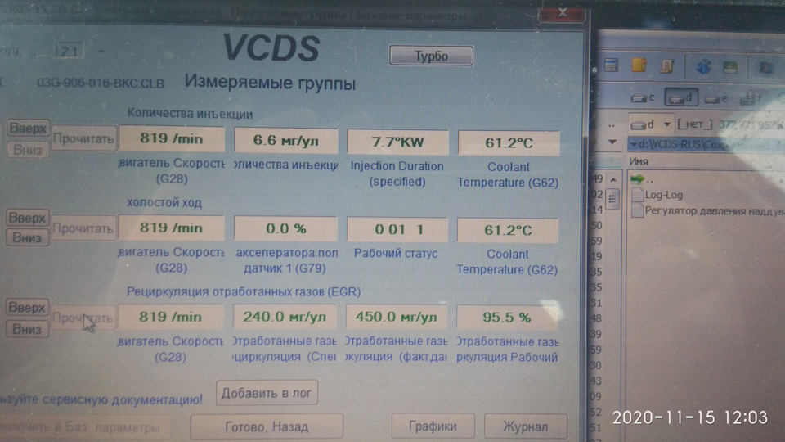
Task: Click the group number field showing 21
Action: [69, 51]
